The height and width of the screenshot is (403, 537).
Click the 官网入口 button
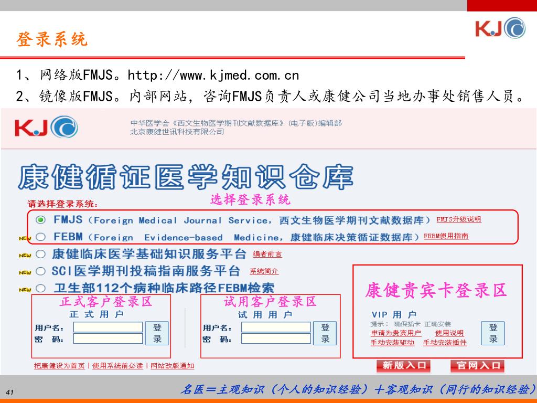(477, 366)
